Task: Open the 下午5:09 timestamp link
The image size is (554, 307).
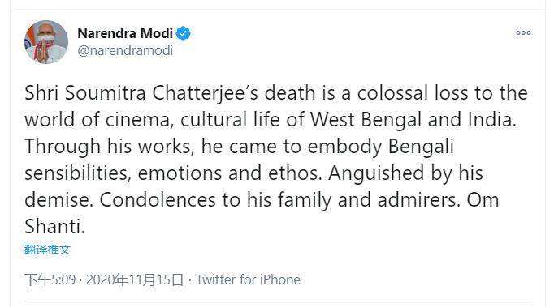Action: 50,279
